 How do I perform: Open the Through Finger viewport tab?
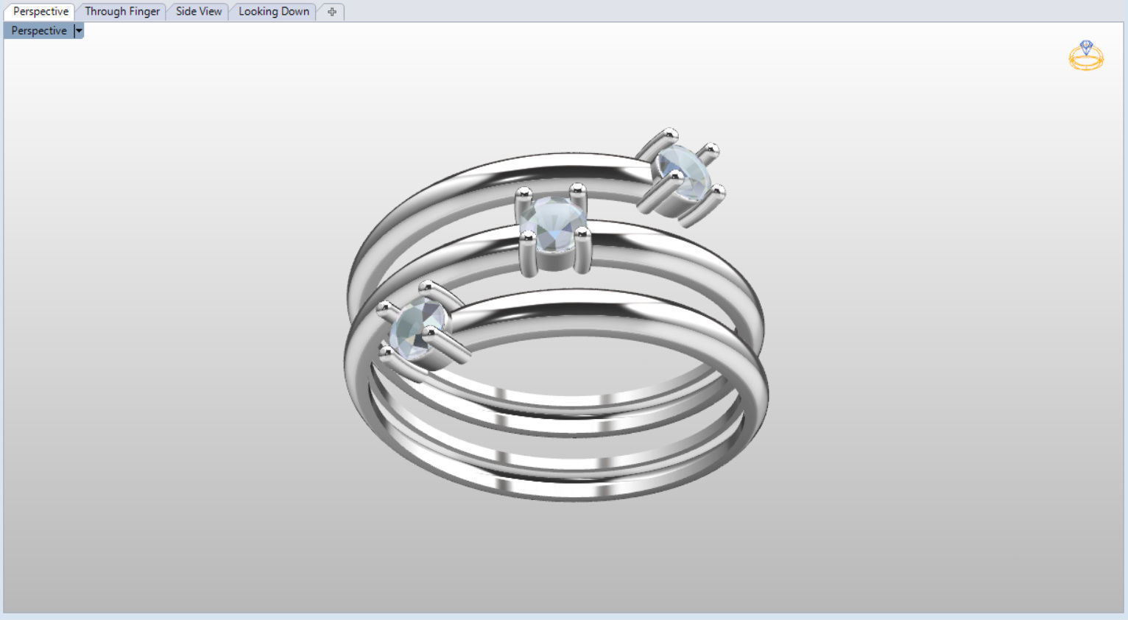point(121,12)
